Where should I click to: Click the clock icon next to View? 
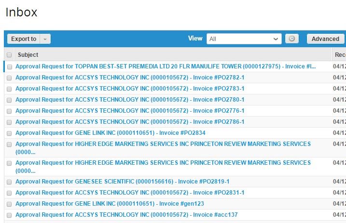[291, 39]
